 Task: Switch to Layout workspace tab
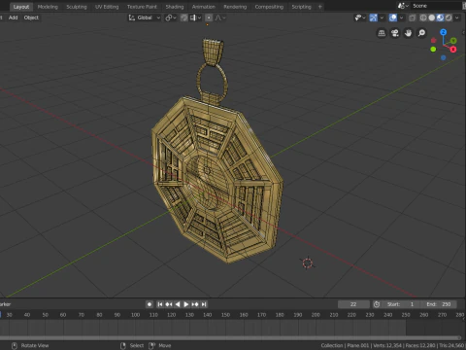(x=21, y=7)
